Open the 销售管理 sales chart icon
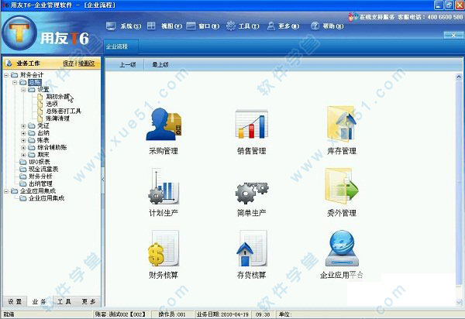Image resolution: width=465 pixels, height=319 pixels. 252,124
